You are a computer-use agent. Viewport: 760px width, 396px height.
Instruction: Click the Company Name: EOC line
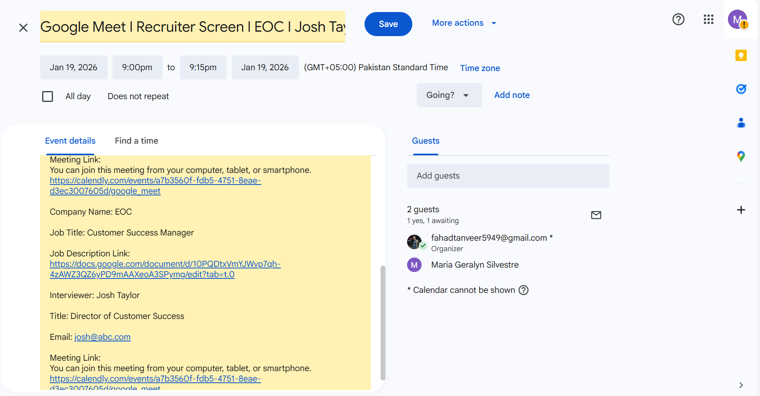[91, 212]
